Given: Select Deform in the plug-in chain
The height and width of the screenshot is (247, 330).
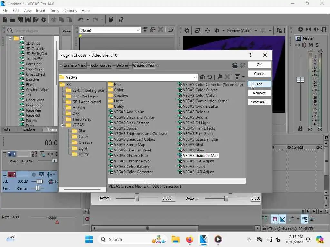Looking at the screenshot, I should pos(122,65).
